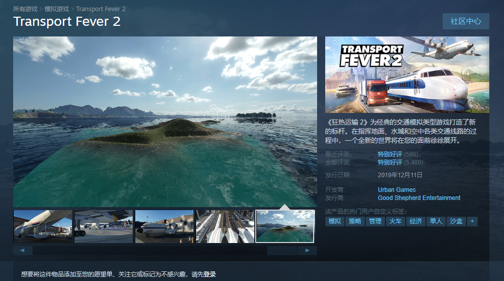Open developer Urban Games link
Viewport: 504px width, 281px height.
pyautogui.click(x=397, y=190)
